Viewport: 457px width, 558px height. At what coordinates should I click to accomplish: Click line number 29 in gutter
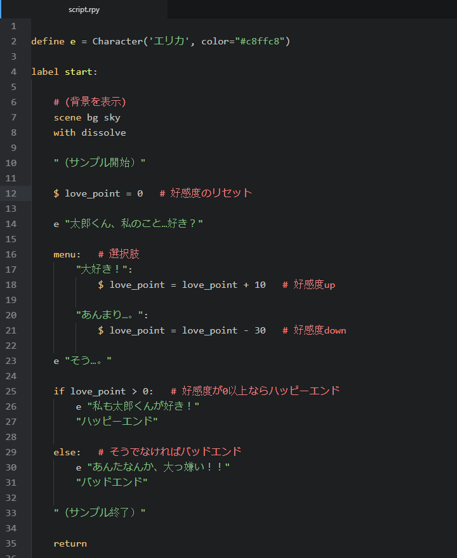tap(11, 452)
